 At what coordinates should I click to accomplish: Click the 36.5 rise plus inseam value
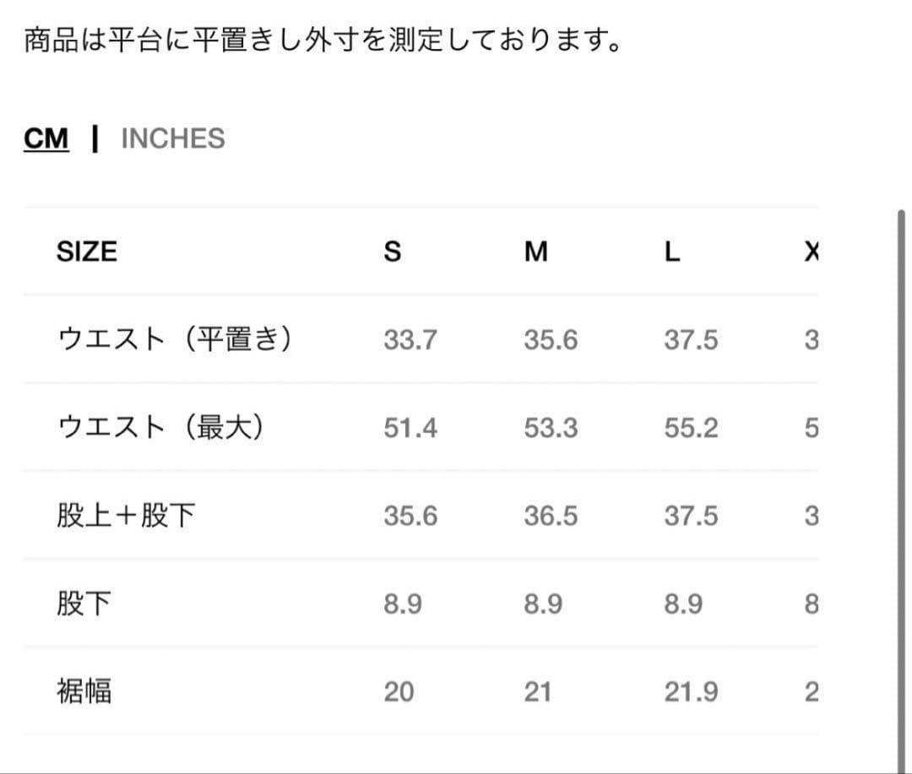[x=551, y=516]
